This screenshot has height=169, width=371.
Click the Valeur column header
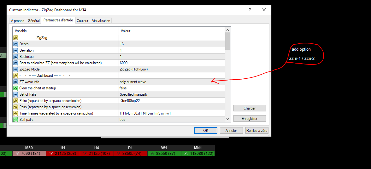[172, 31]
